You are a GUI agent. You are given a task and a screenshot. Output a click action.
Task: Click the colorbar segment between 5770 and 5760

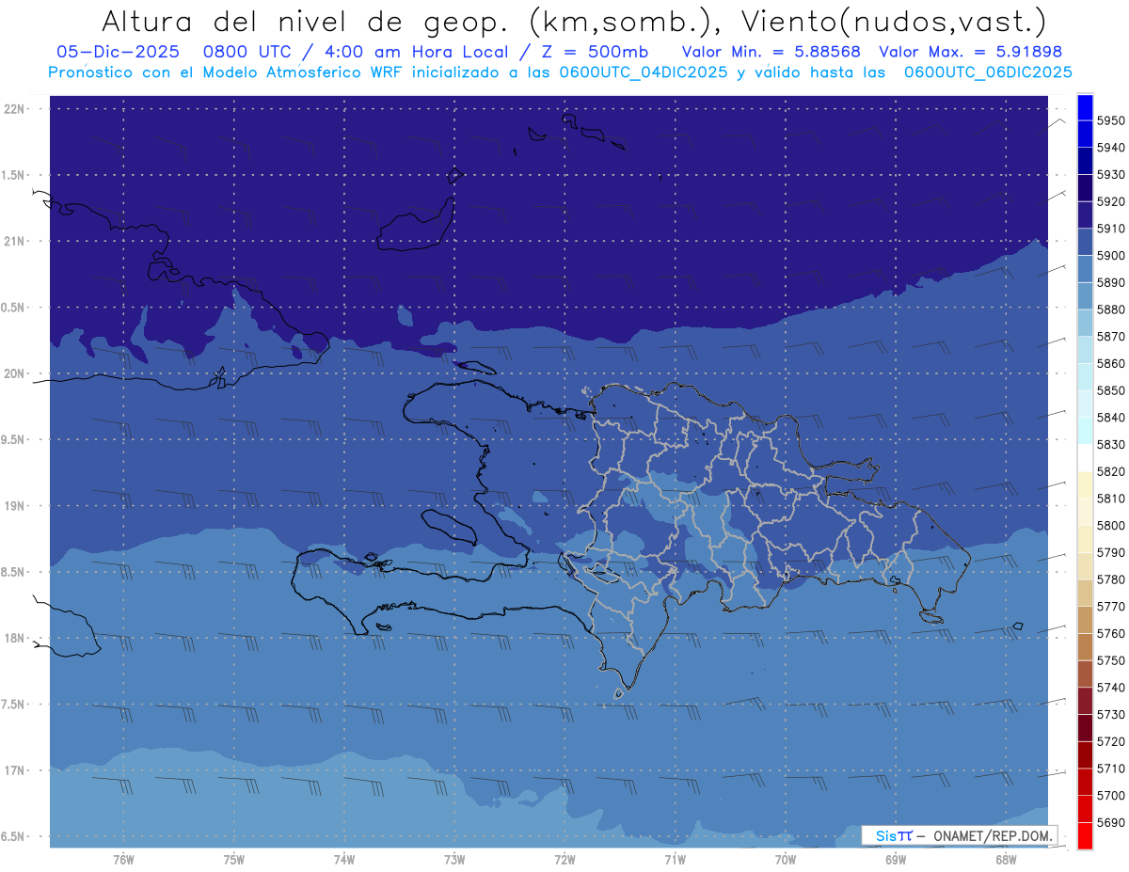coord(1085,620)
